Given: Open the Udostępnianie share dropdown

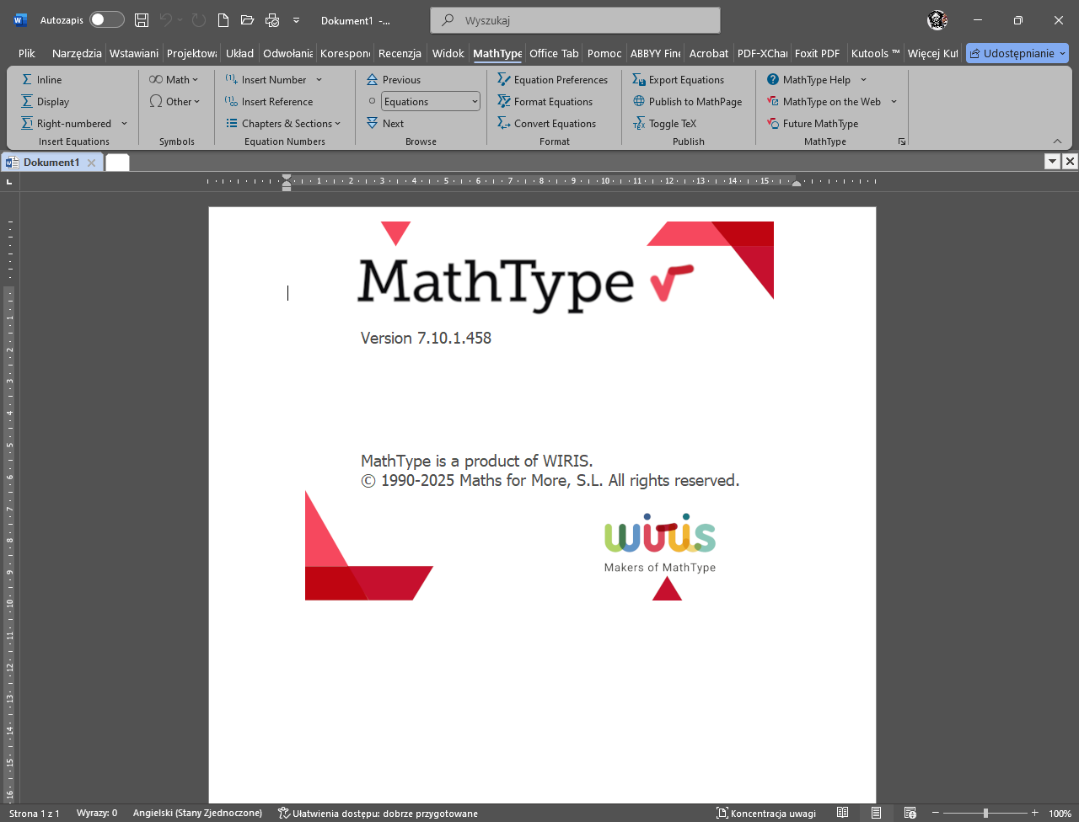Looking at the screenshot, I should click(1017, 53).
